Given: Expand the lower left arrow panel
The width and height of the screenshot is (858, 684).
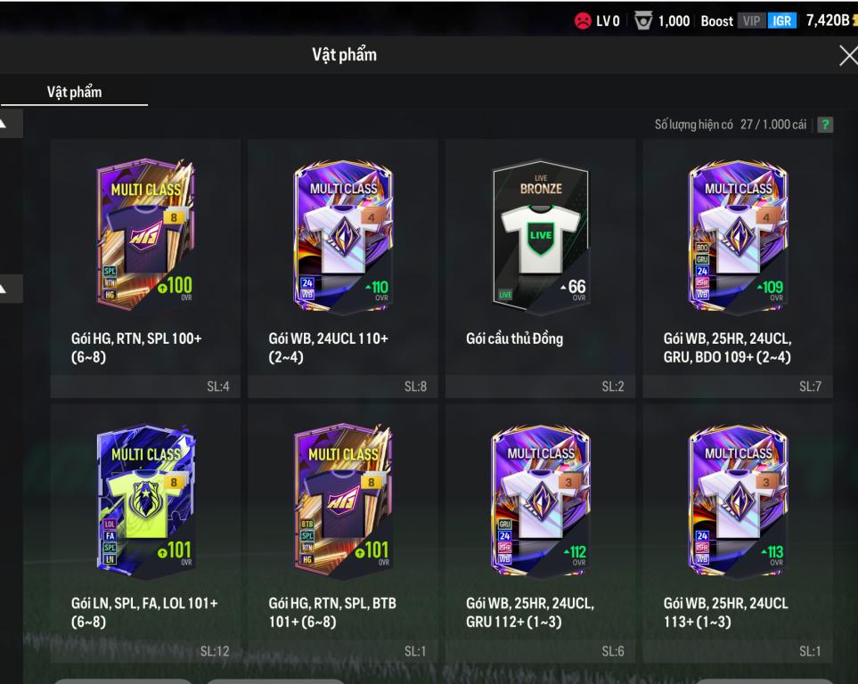Looking at the screenshot, I should (x=11, y=289).
